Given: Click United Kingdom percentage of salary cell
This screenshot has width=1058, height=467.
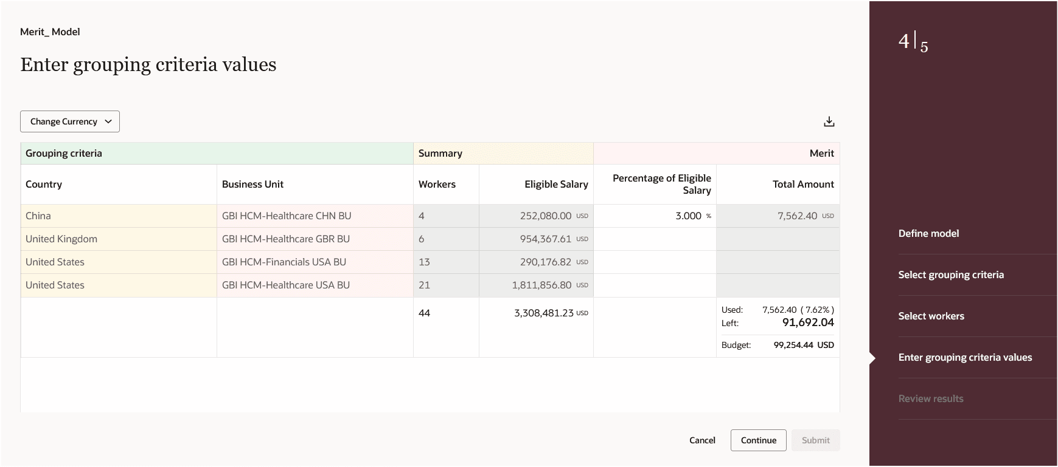Looking at the screenshot, I should [x=655, y=239].
